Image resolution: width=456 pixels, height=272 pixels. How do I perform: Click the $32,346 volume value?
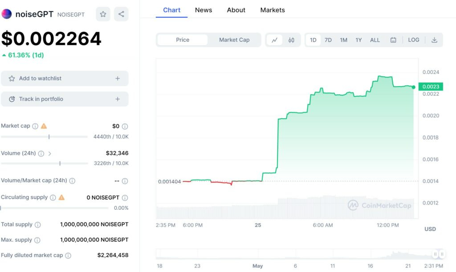tap(117, 153)
